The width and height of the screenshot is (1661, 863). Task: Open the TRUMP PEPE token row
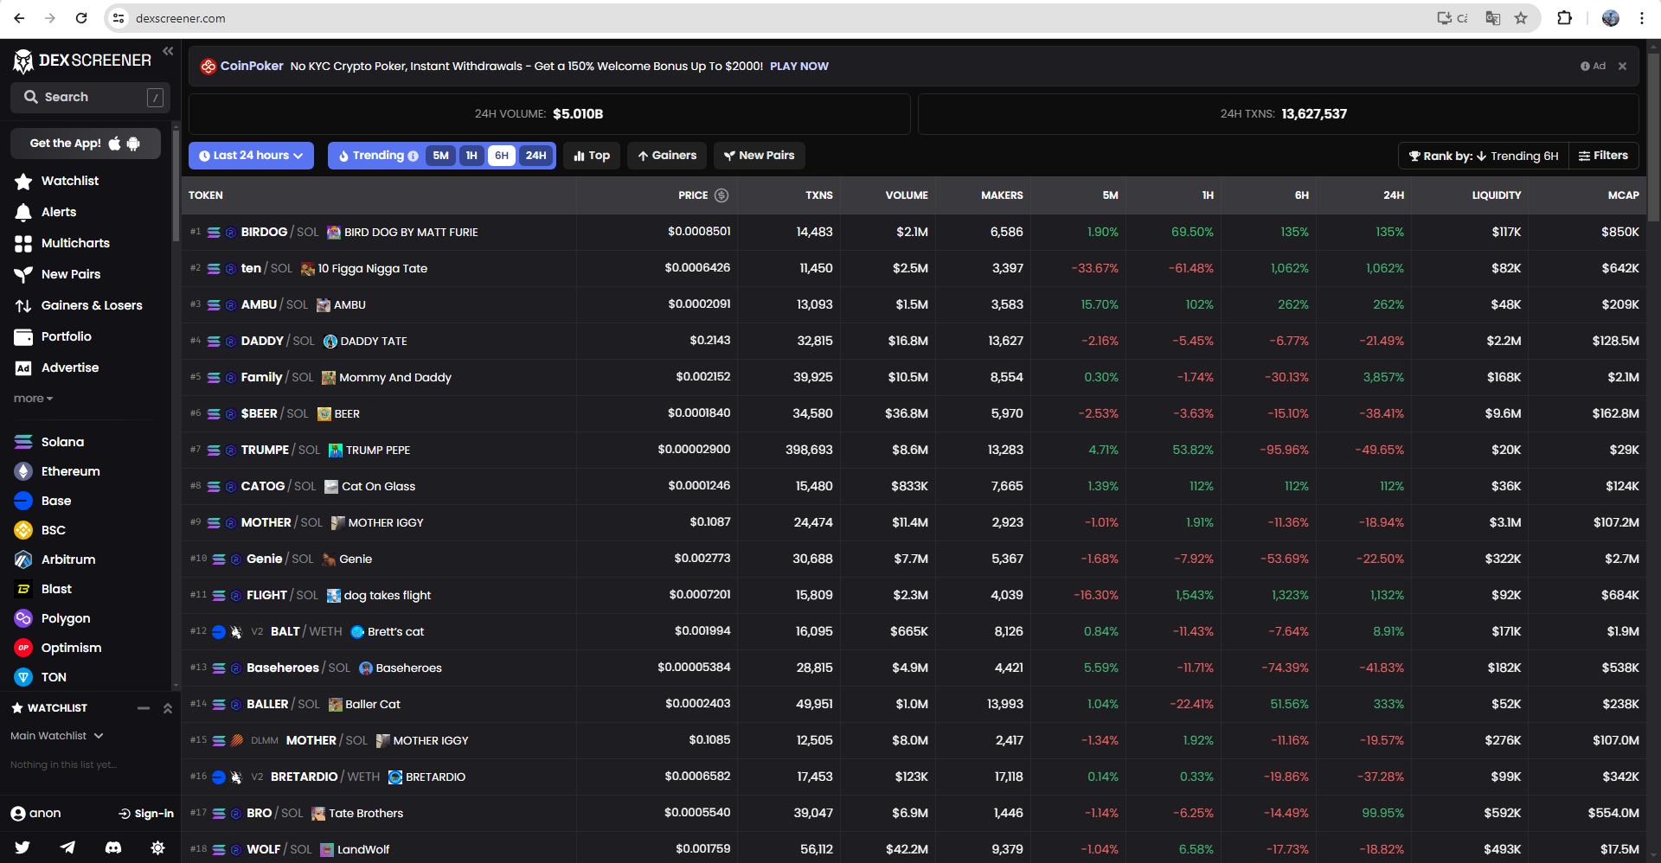[914, 450]
